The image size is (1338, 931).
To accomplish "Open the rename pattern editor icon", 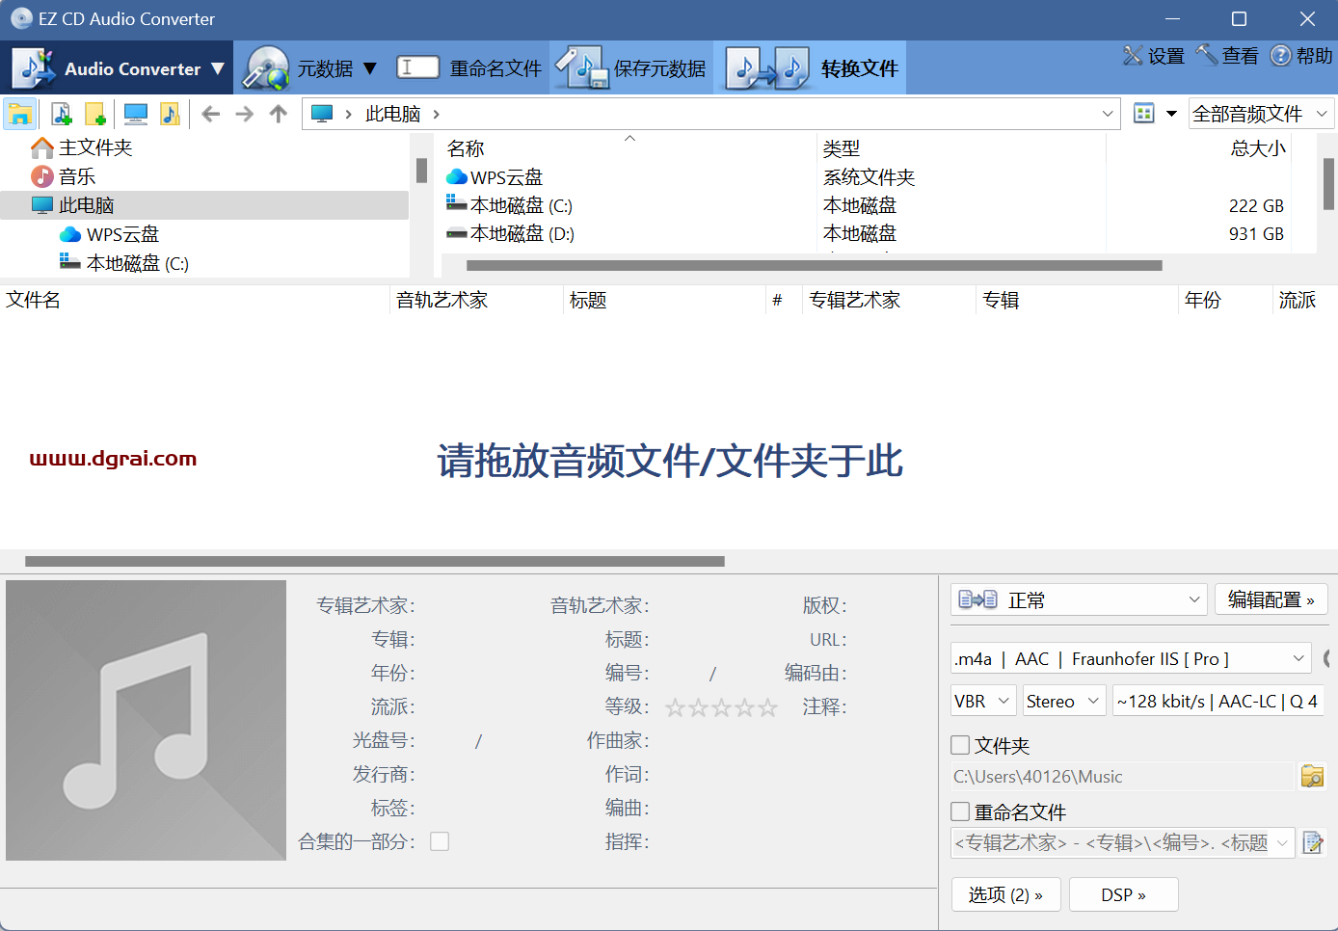I will pos(1312,843).
